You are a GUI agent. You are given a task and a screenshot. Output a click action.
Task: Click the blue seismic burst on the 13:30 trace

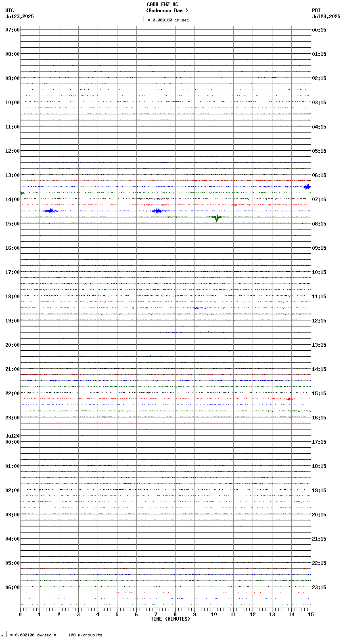pos(307,186)
